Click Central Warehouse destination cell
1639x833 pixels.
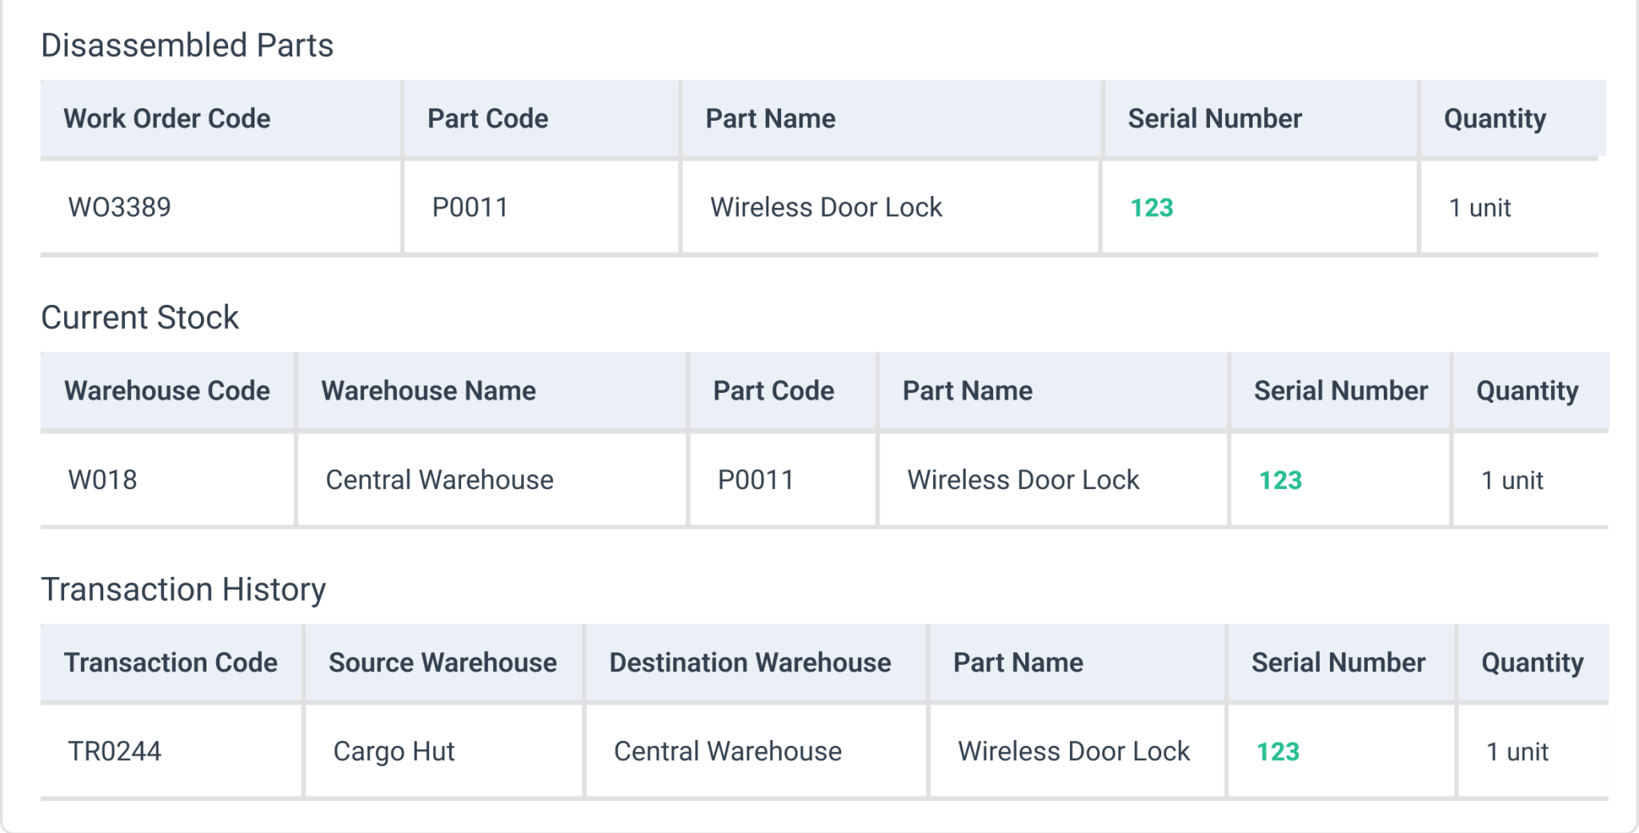tap(726, 751)
